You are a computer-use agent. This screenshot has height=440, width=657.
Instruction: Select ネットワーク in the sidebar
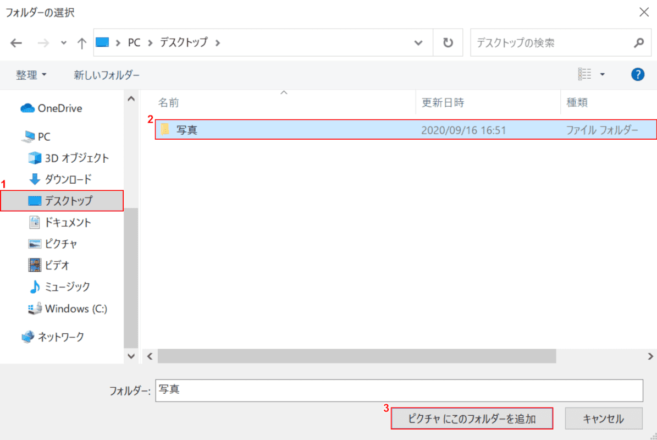point(61,337)
